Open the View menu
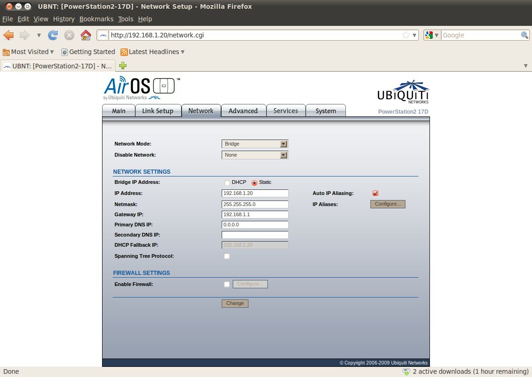532x377 pixels. tap(41, 19)
